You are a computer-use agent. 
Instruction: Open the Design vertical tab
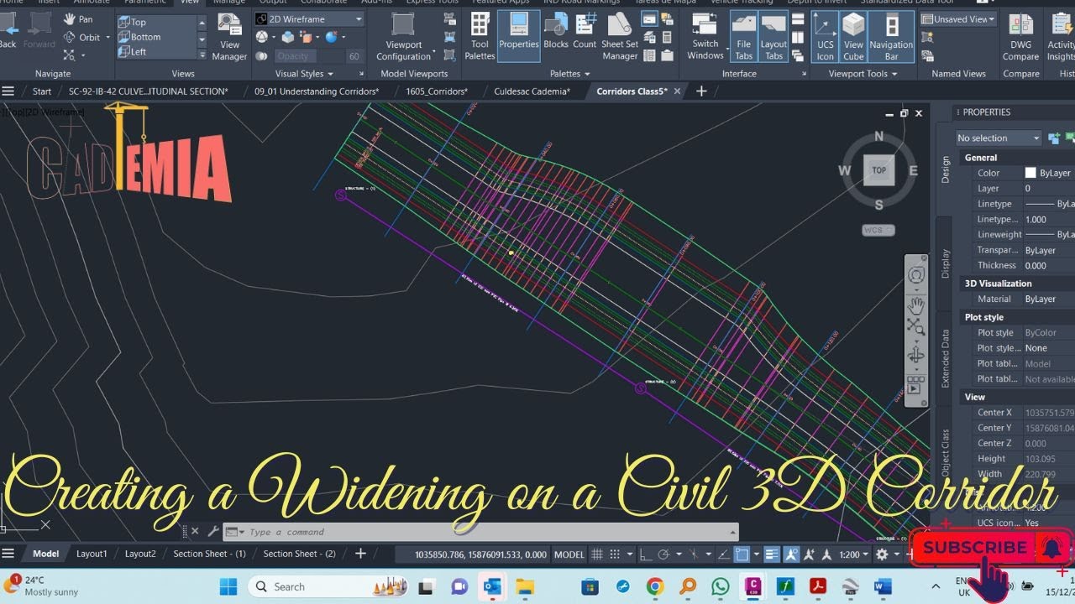tap(945, 169)
